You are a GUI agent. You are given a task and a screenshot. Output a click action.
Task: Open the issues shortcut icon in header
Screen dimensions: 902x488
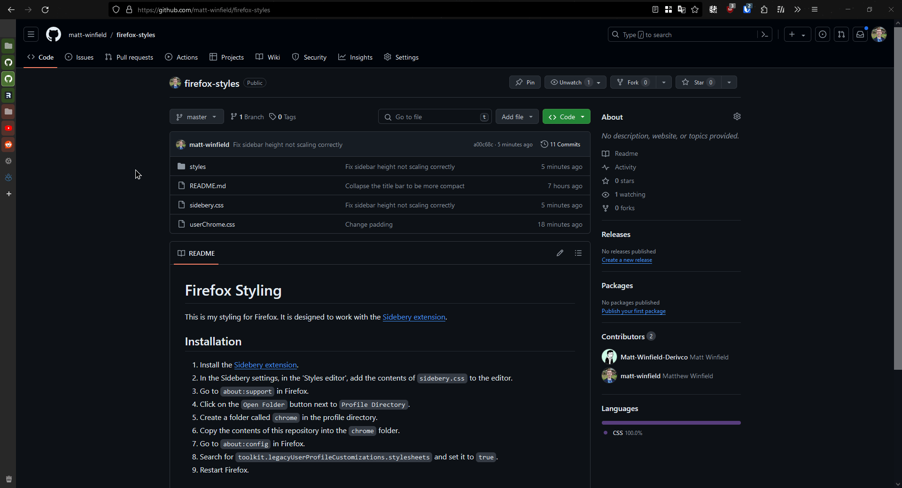[823, 34]
